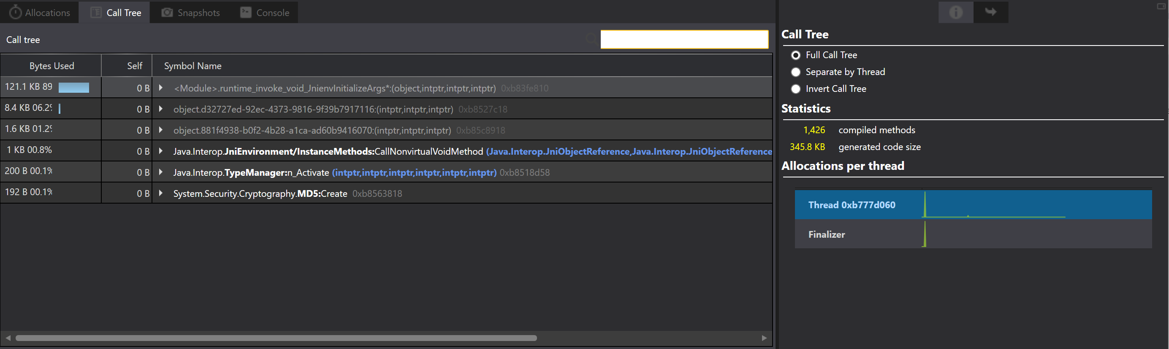Viewport: 1169px width, 349px height.
Task: Switch to the Snapshots tab
Action: click(x=190, y=12)
